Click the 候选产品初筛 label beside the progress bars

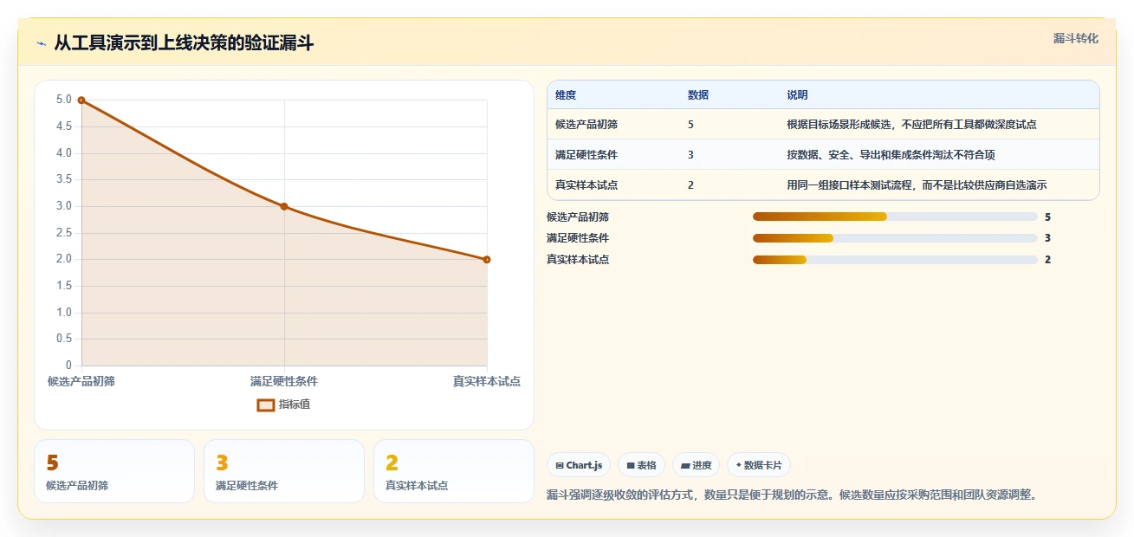point(578,217)
